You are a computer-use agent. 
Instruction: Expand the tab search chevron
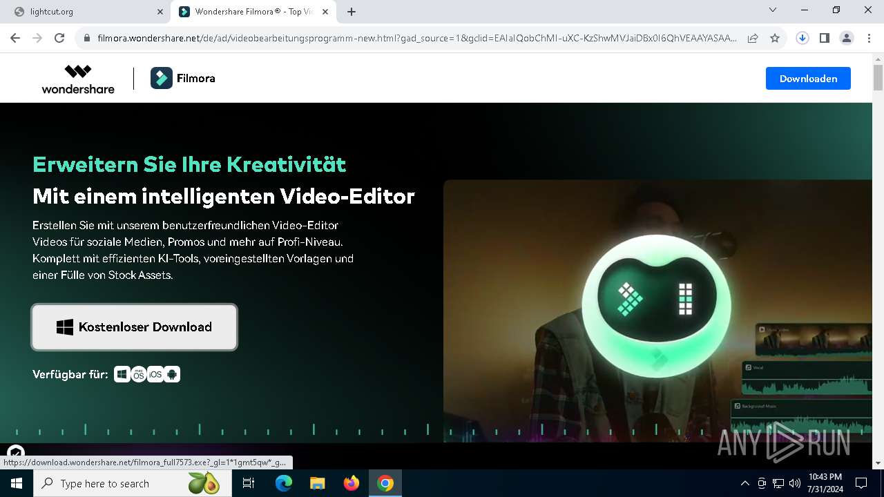click(773, 10)
